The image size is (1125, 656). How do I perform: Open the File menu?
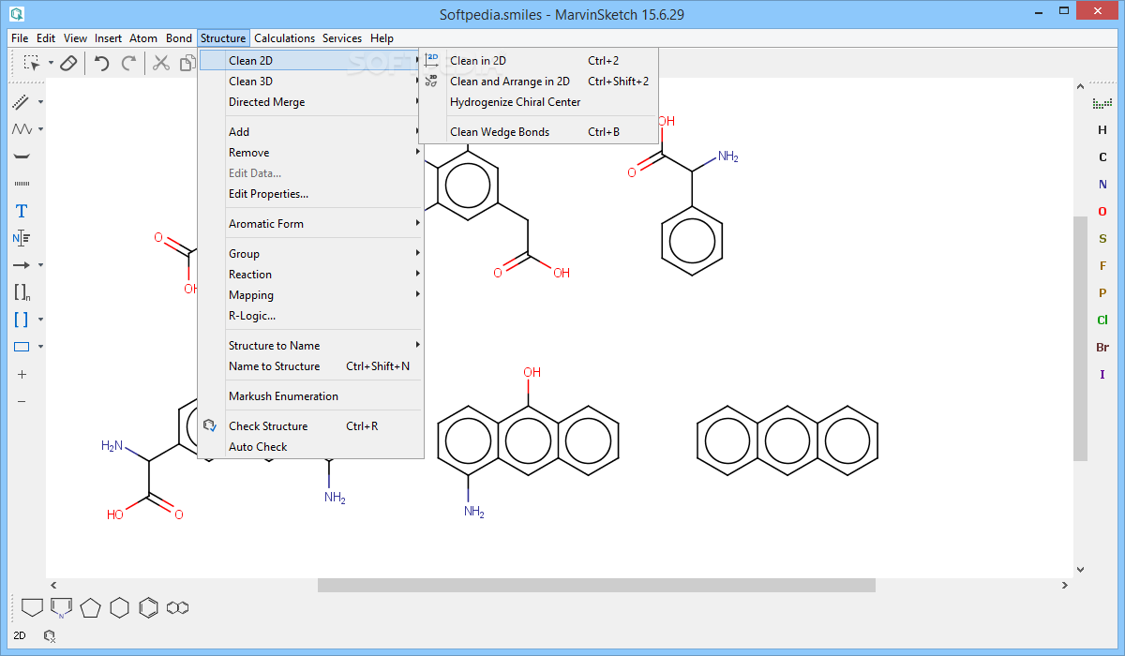pos(20,38)
